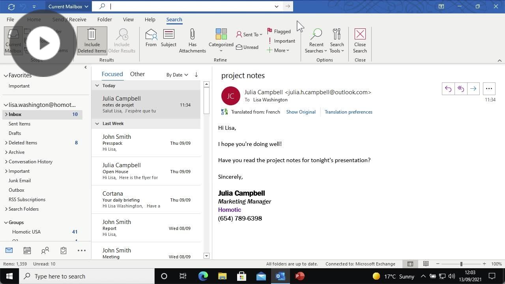Screen dimensions: 505x284
Task: Enable the Flagged refine filter
Action: [x=279, y=31]
